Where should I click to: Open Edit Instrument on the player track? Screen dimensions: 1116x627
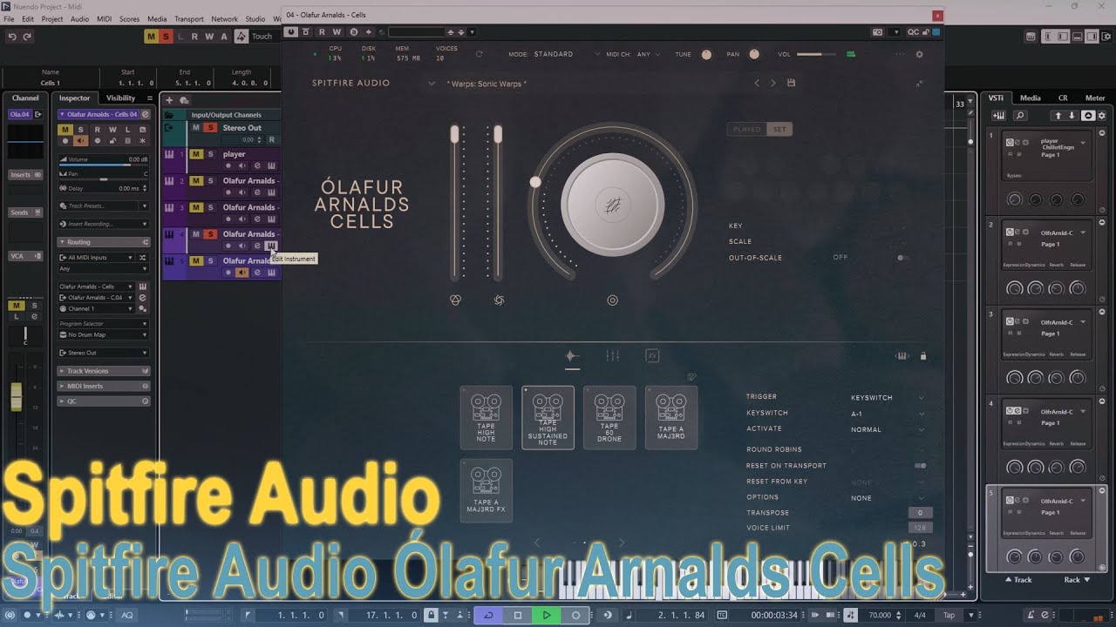pyautogui.click(x=271, y=165)
